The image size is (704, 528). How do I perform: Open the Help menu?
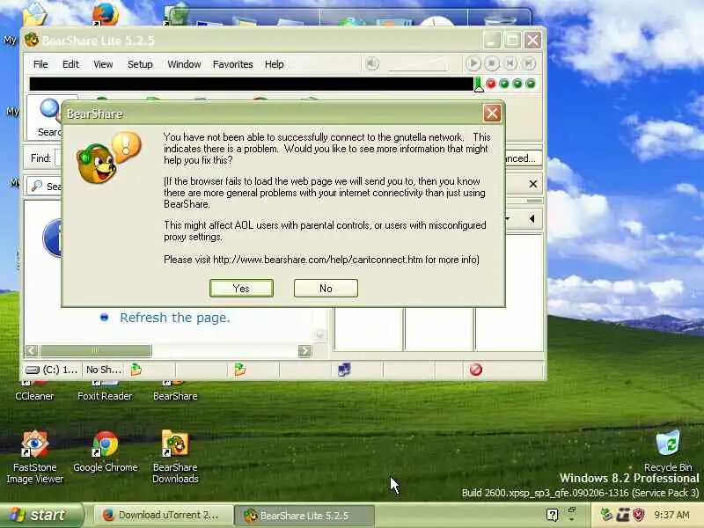pos(274,64)
